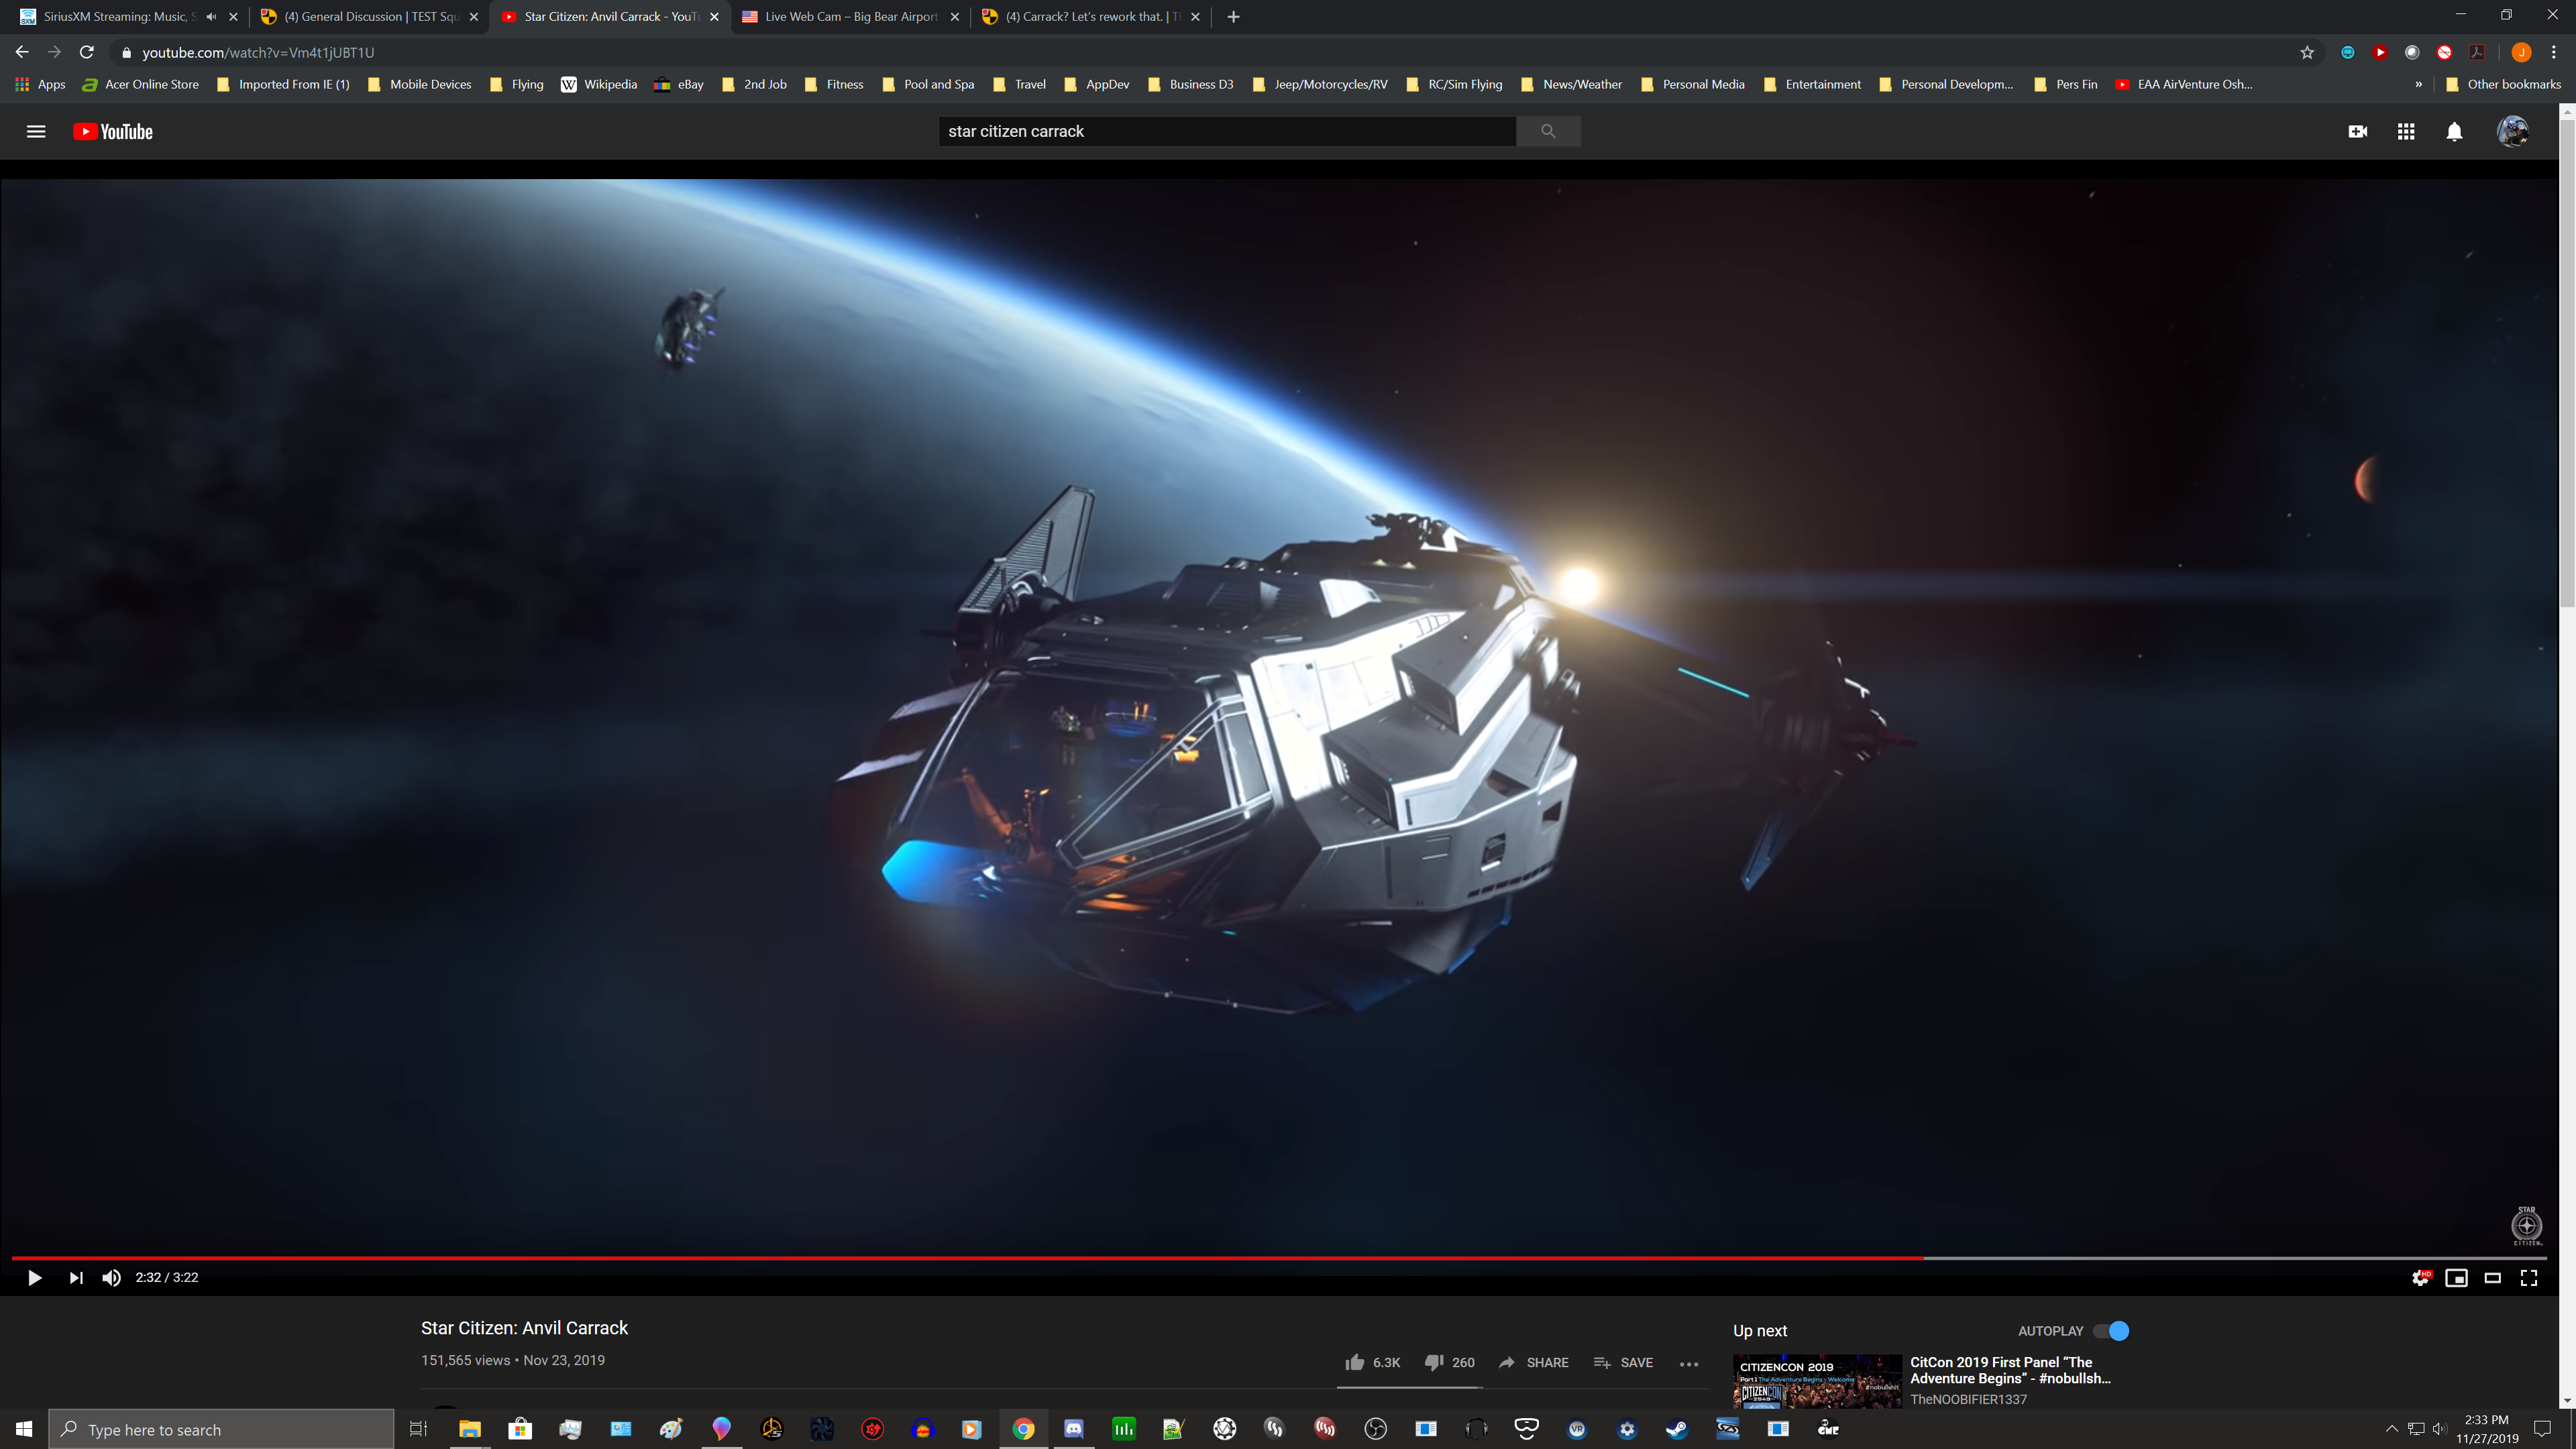This screenshot has height=1449, width=2576.
Task: Open the YouTube apps grid menu
Action: (x=2406, y=131)
